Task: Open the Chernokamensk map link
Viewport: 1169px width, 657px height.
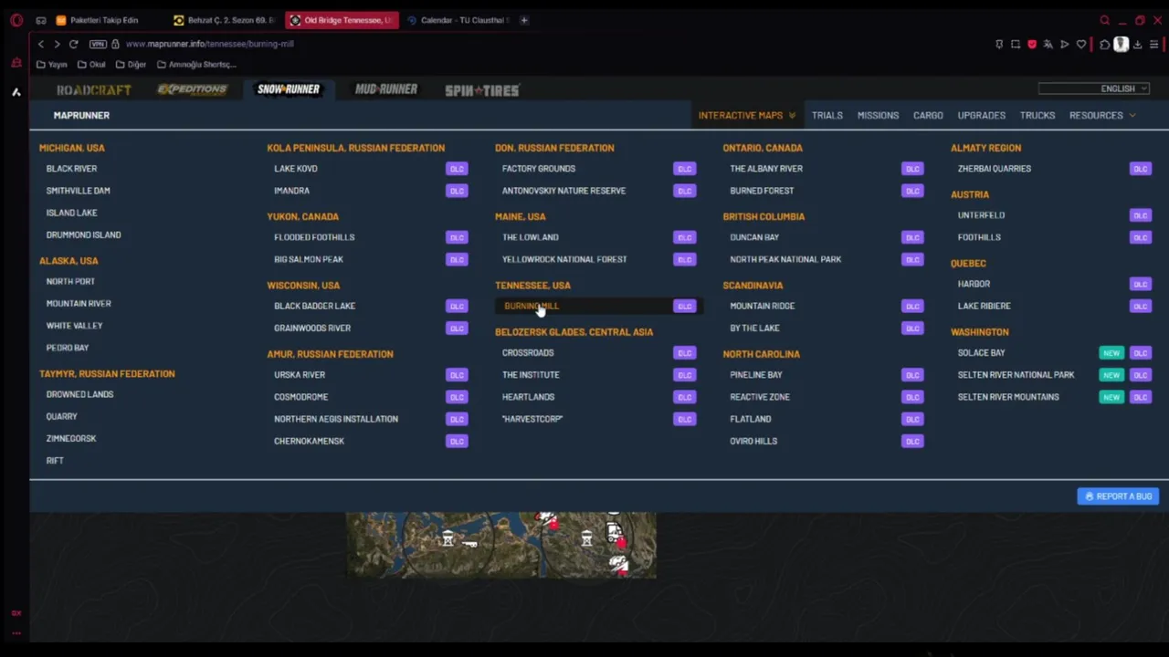Action: click(309, 442)
